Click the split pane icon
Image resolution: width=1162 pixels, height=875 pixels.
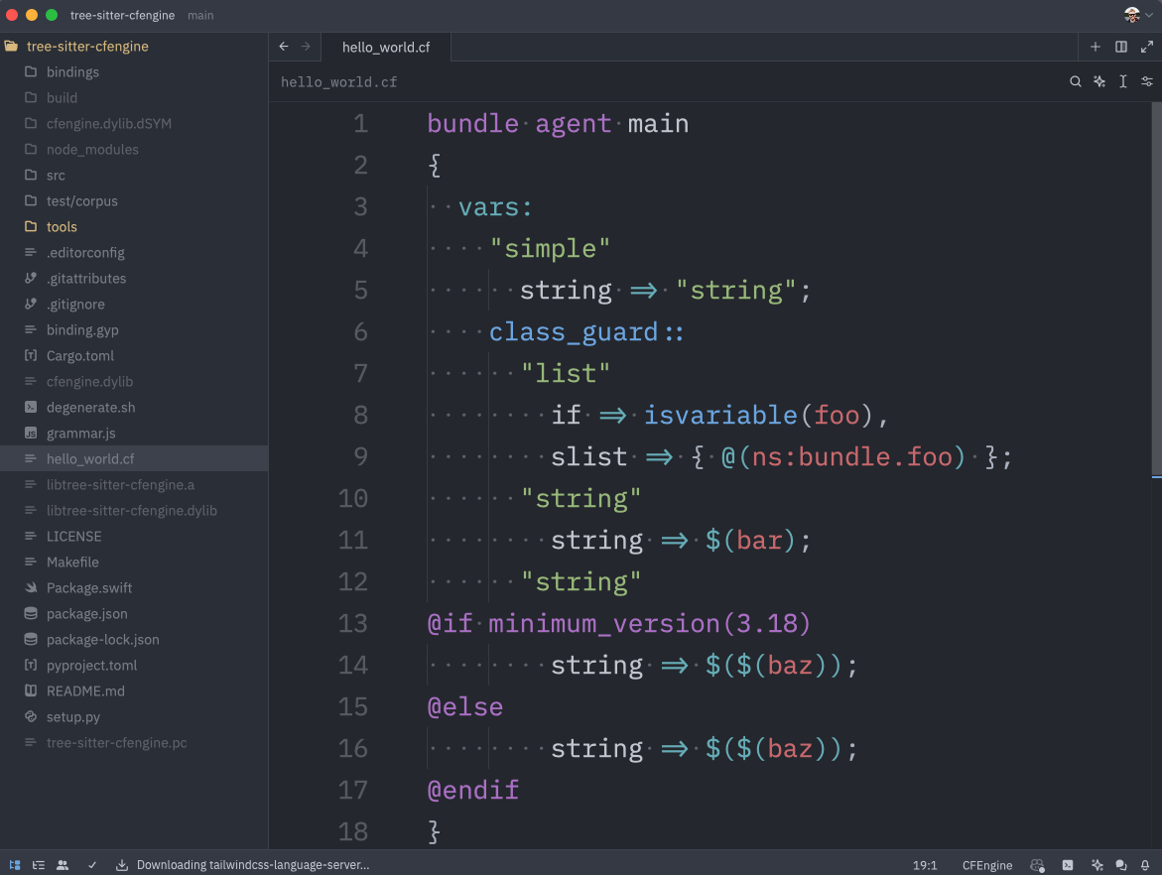tap(1121, 47)
